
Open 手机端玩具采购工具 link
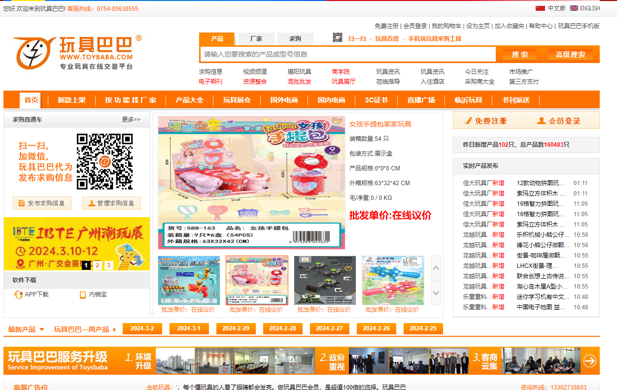[x=435, y=39]
